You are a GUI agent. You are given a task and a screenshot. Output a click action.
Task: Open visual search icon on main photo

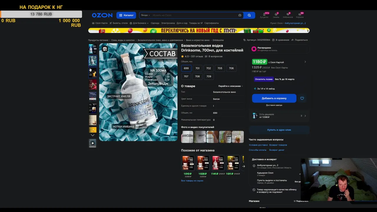coord(105,49)
